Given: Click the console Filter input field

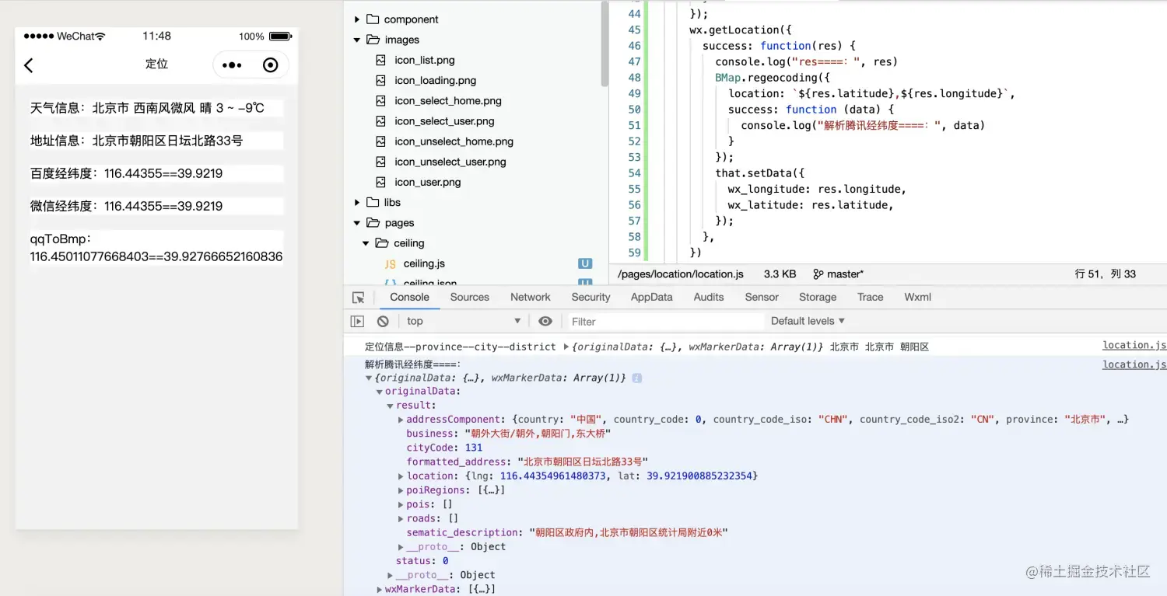Looking at the screenshot, I should (665, 321).
